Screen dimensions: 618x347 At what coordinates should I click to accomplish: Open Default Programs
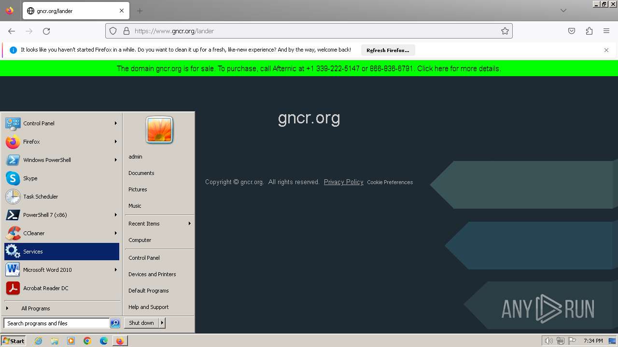[x=149, y=291]
